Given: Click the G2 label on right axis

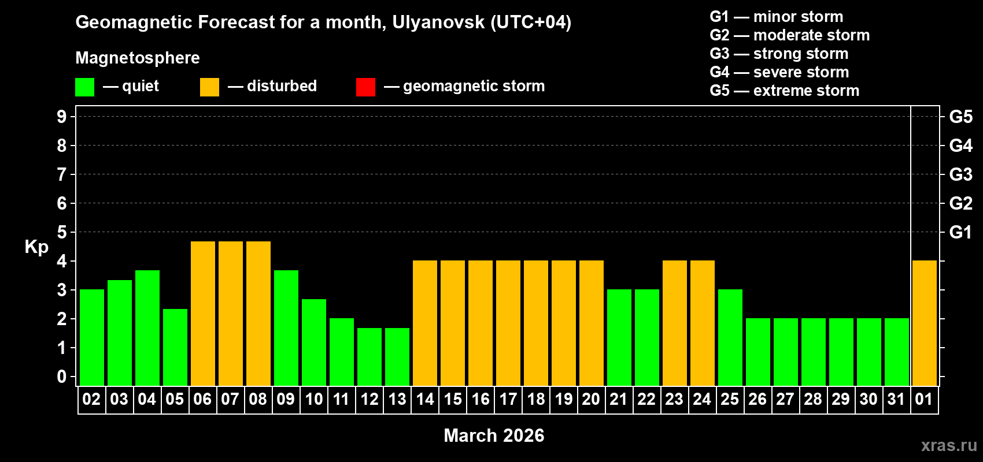Looking at the screenshot, I should 961,203.
